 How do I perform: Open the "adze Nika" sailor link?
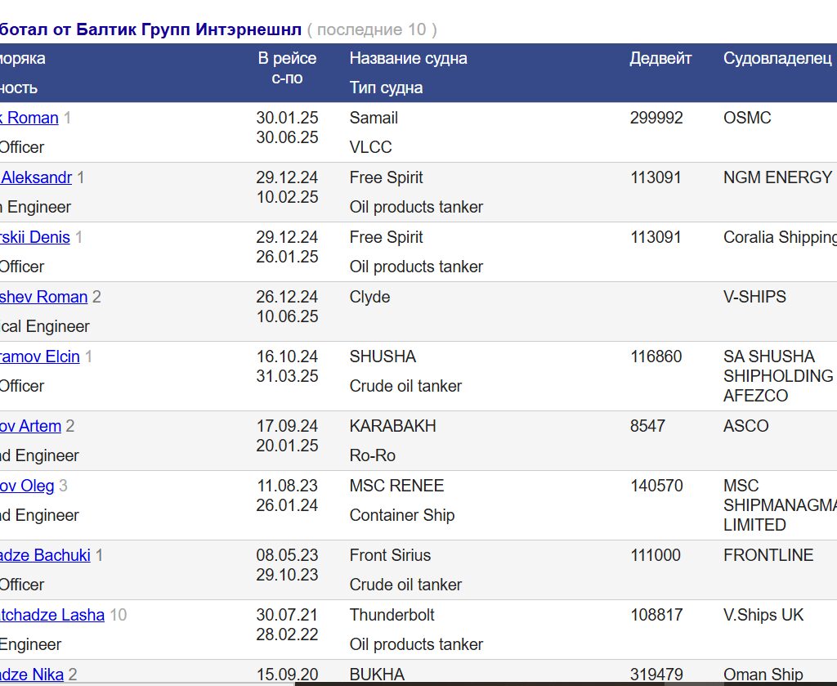[32, 675]
